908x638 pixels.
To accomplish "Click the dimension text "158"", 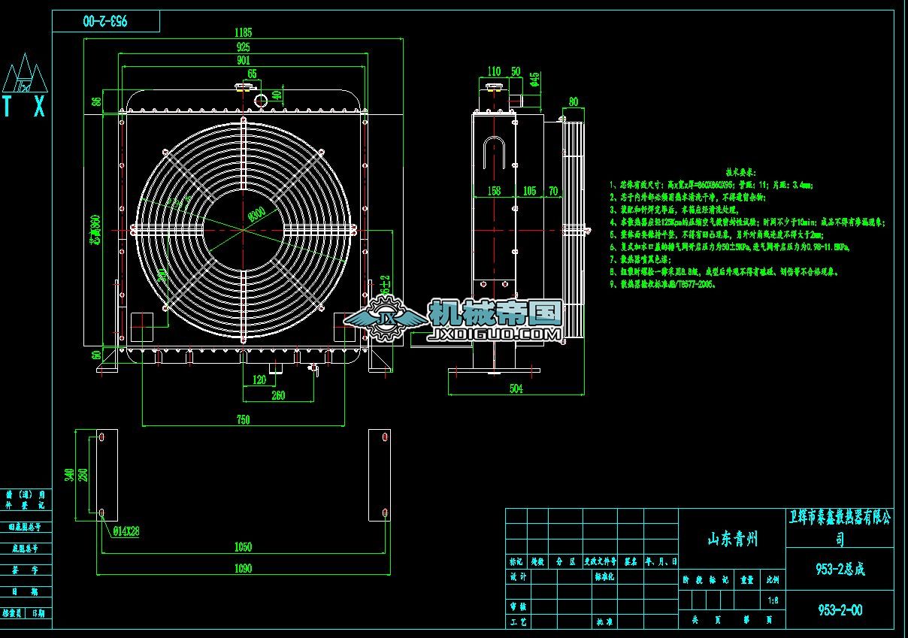I will pos(494,191).
